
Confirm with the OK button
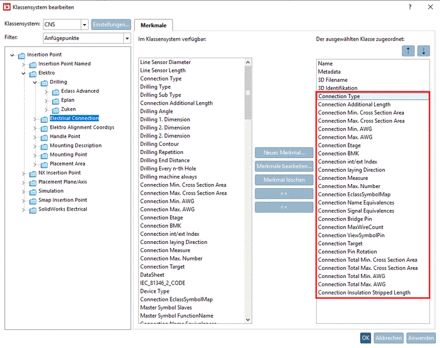(x=365, y=338)
